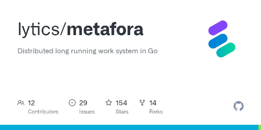Click the stars count 154

point(121,103)
